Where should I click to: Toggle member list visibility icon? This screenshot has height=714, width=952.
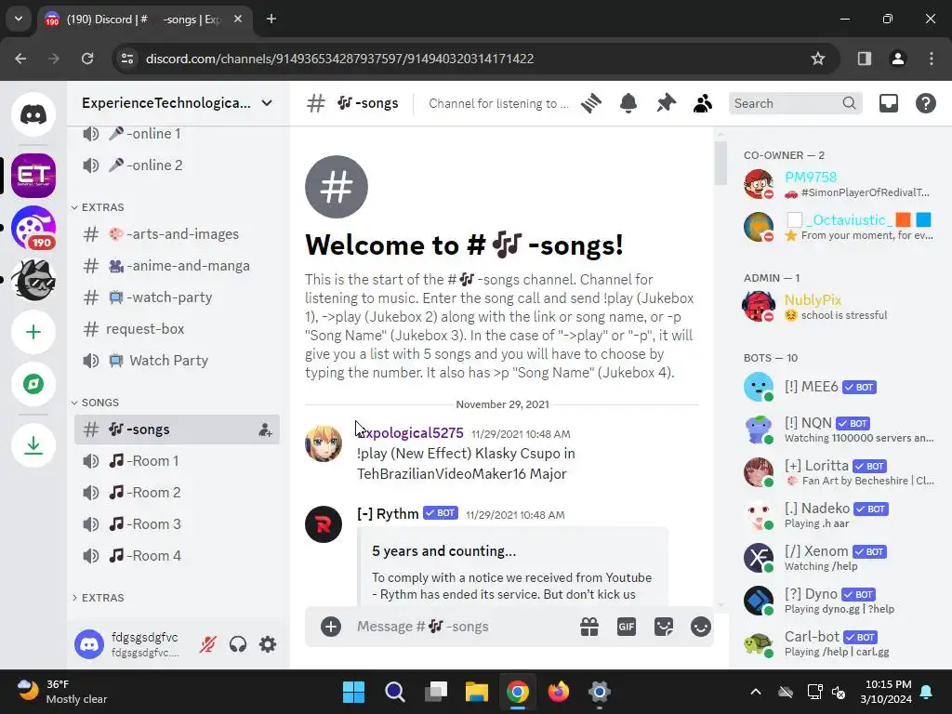(703, 103)
